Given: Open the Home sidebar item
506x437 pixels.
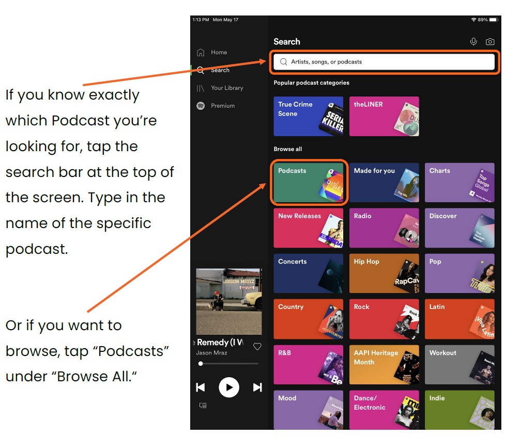Looking at the screenshot, I should click(x=212, y=52).
